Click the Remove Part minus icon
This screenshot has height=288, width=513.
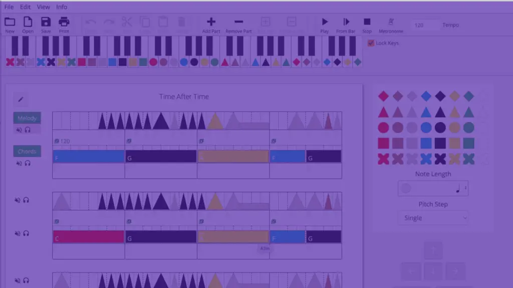(238, 22)
